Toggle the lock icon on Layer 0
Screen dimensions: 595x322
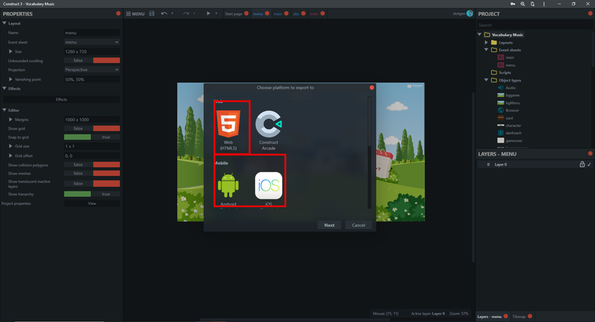pyautogui.click(x=582, y=164)
